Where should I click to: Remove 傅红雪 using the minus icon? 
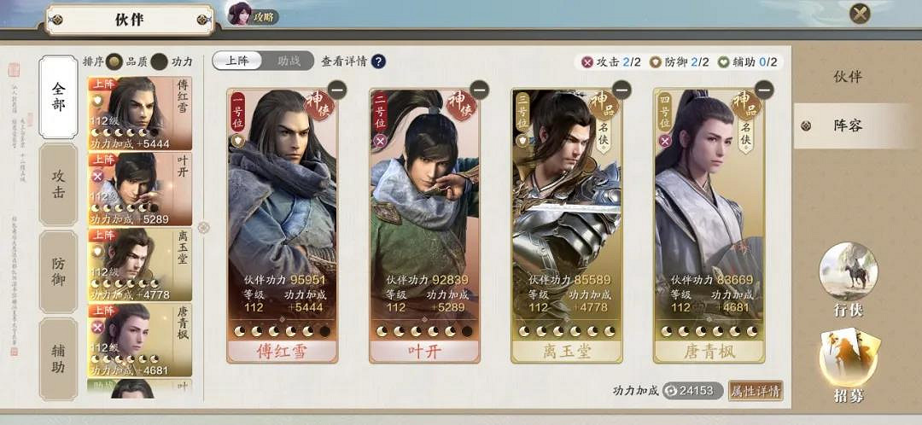[x=337, y=90]
